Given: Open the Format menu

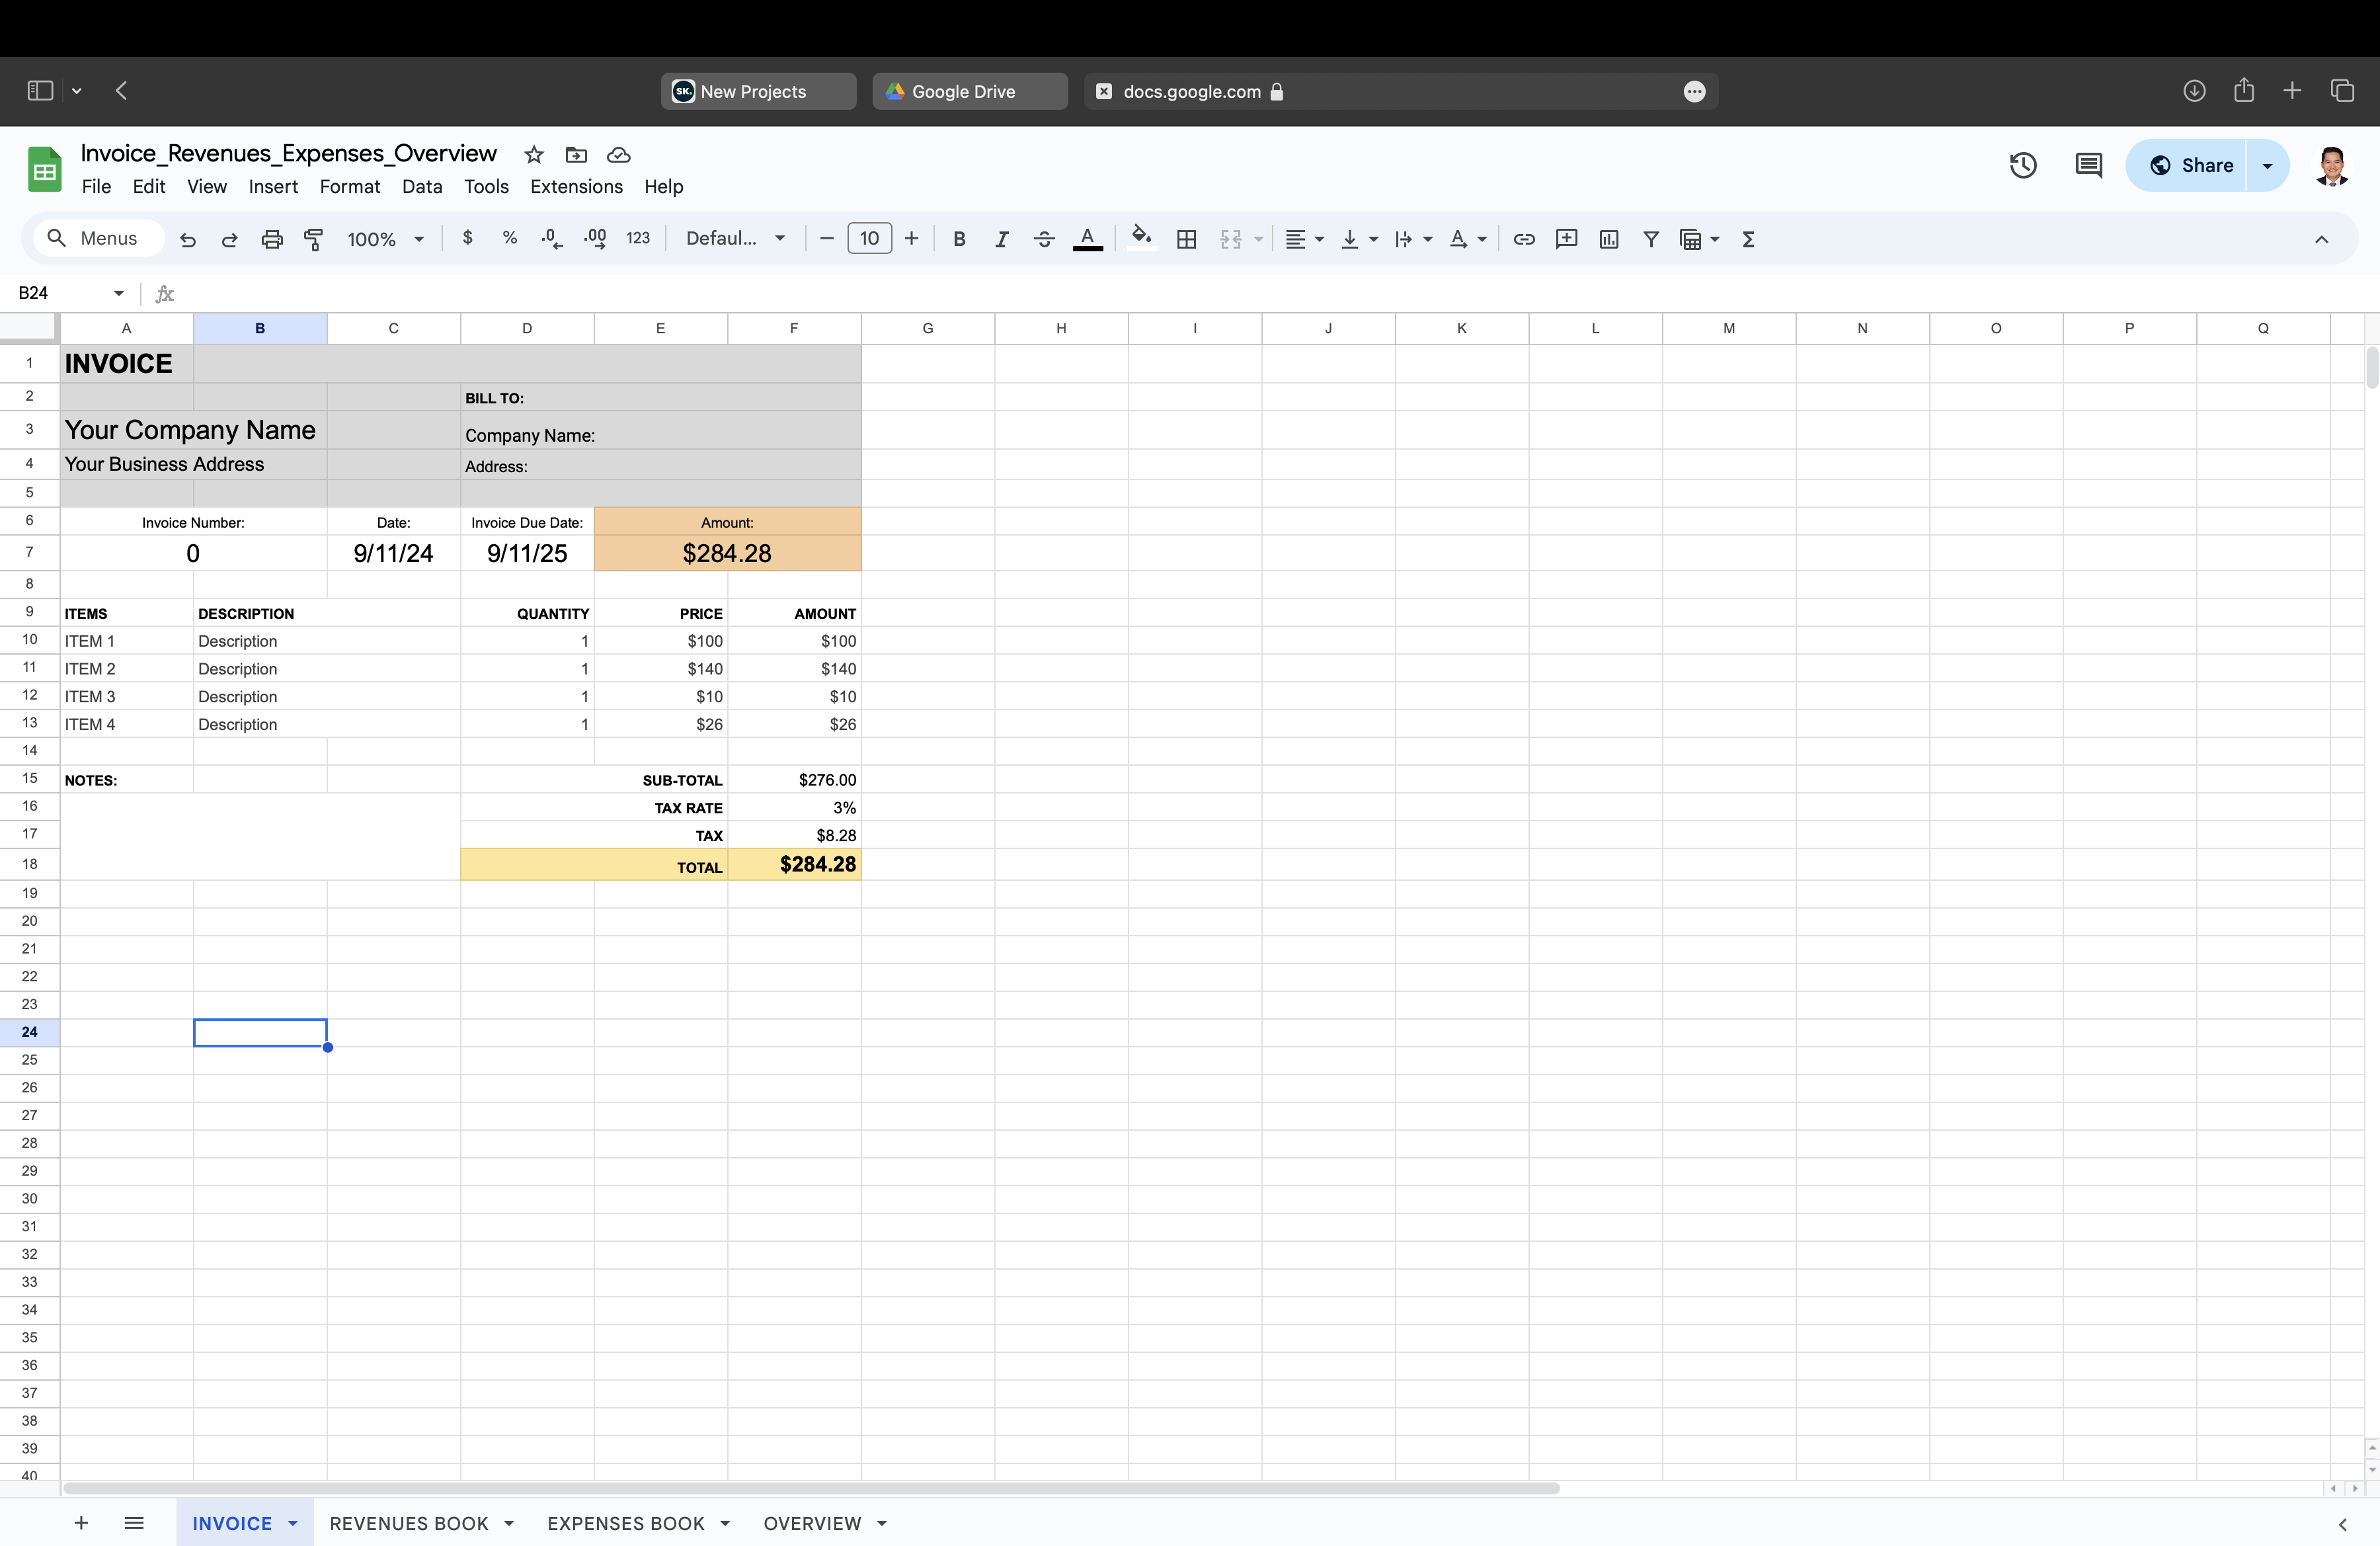Looking at the screenshot, I should pyautogui.click(x=350, y=186).
